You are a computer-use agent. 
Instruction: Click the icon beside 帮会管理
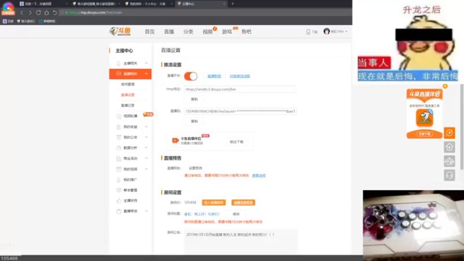119,190
